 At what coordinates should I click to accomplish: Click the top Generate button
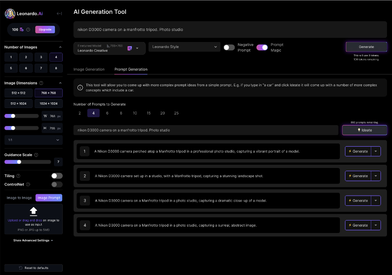tap(367, 47)
